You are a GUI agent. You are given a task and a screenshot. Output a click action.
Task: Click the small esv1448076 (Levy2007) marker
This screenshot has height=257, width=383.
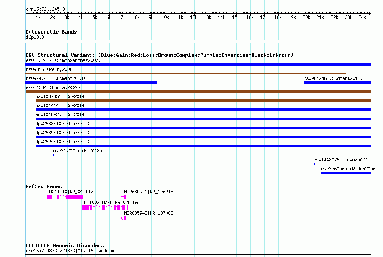click(x=314, y=164)
